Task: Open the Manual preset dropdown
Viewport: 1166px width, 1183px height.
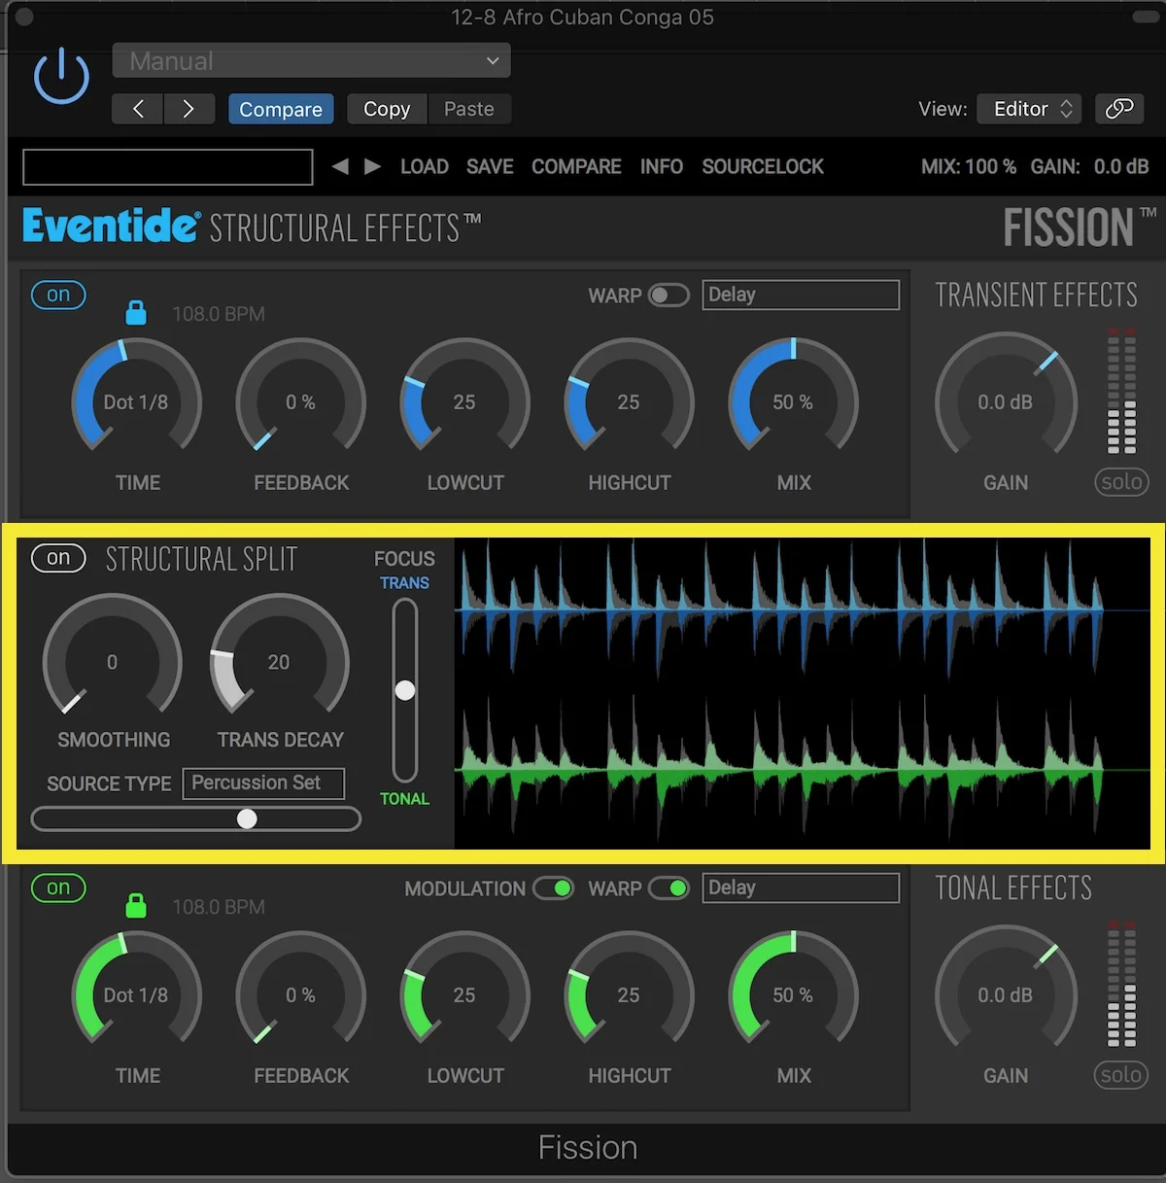Action: tap(311, 60)
